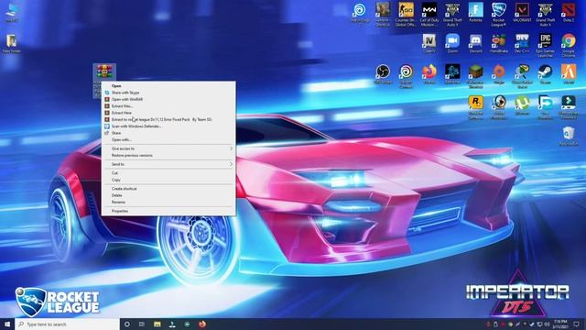Open the Fortnite desktop icon
This screenshot has width=586, height=330.
475,12
